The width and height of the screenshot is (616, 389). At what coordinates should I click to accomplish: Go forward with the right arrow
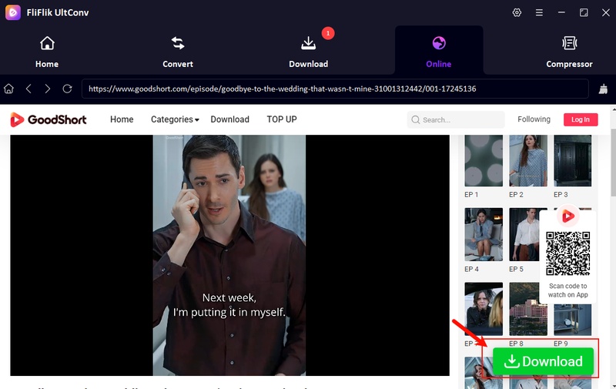[x=48, y=89]
